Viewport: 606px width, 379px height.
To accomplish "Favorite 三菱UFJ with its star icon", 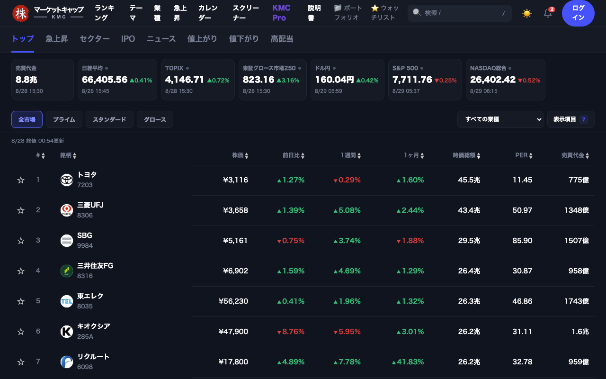I will 21,210.
